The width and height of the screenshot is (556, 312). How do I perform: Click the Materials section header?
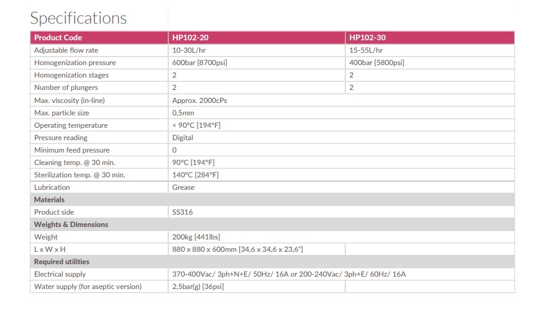pos(50,200)
